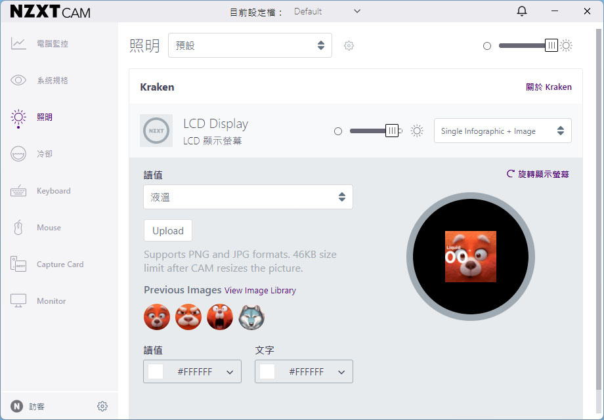
Task: Click the Upload button
Action: (168, 230)
